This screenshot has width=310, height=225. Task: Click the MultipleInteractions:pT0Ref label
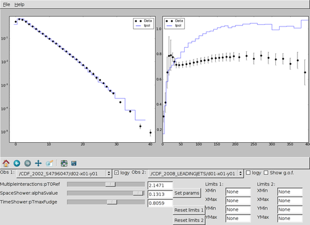(30, 184)
